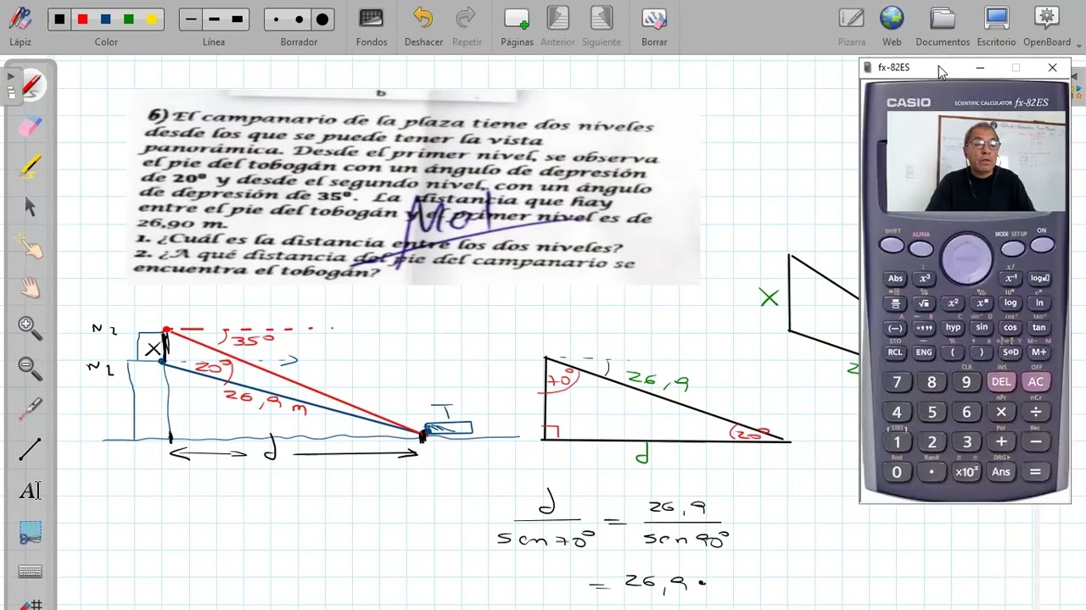The image size is (1086, 610).
Task: Select the arrow selector tool
Action: point(31,207)
